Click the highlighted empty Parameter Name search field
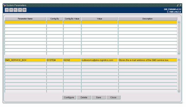This screenshot has width=186, height=107. click(x=25, y=22)
